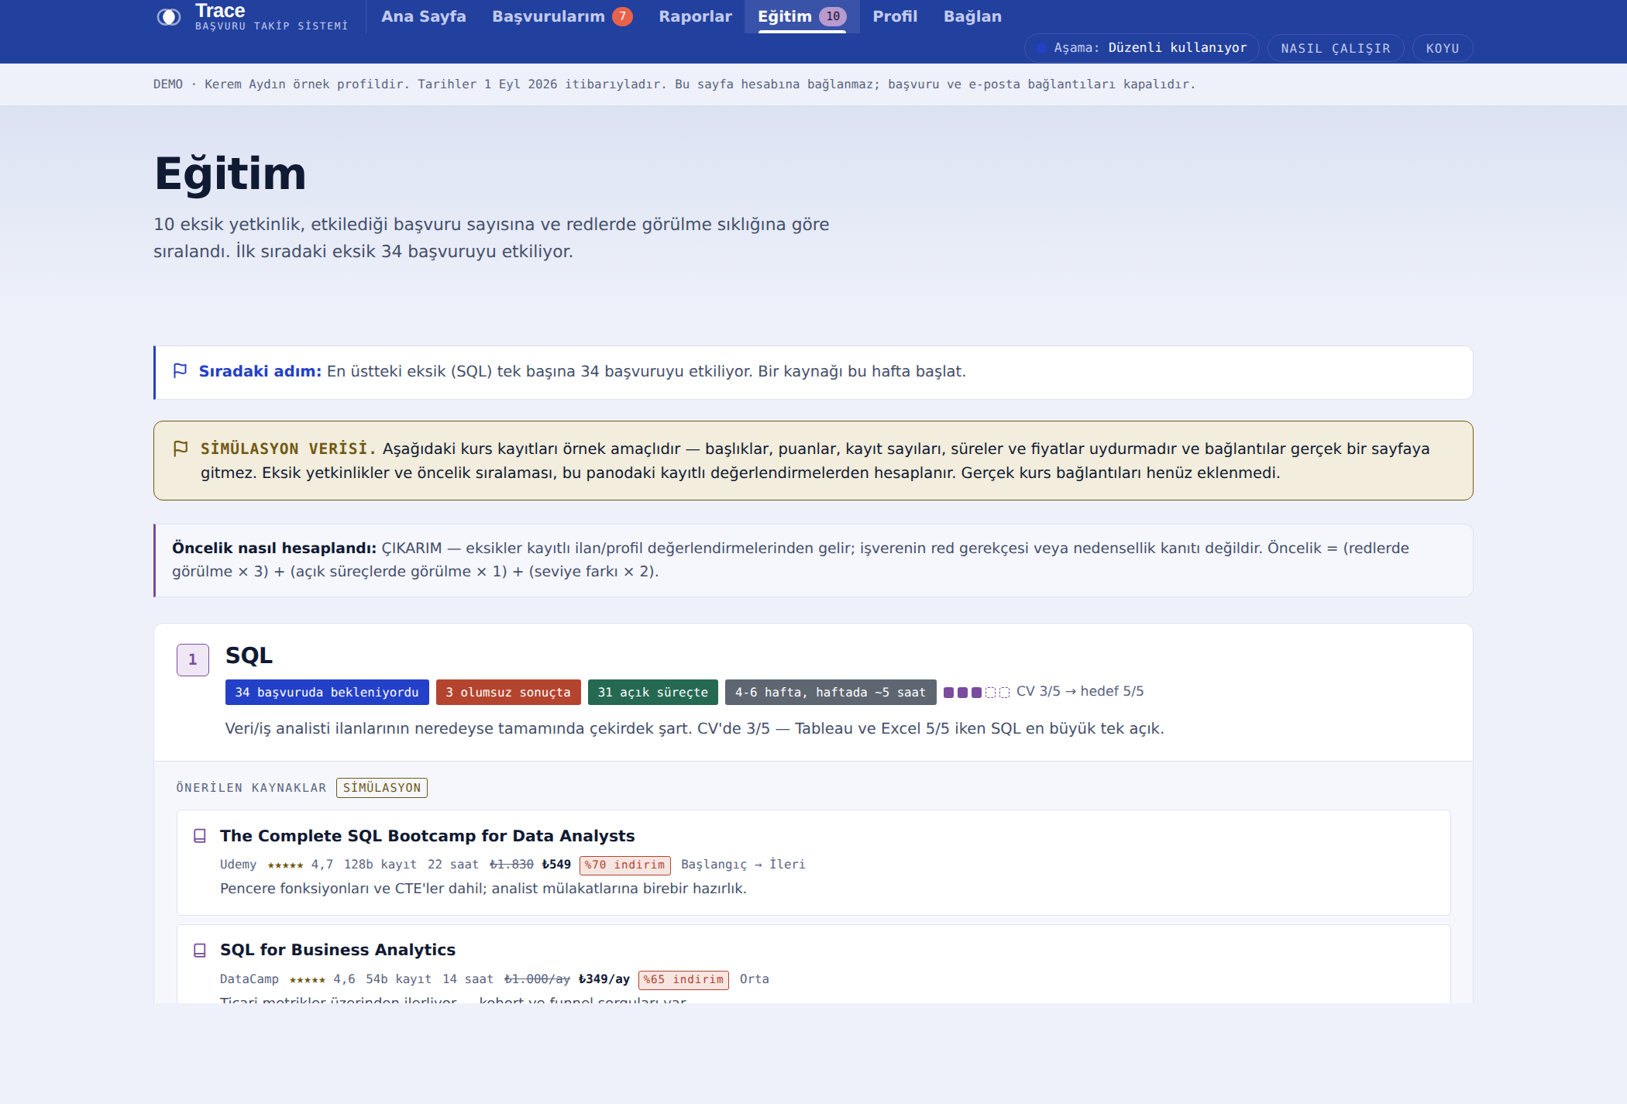
Task: Click the 'Başlangıç → İleri' level text
Action: [743, 865]
